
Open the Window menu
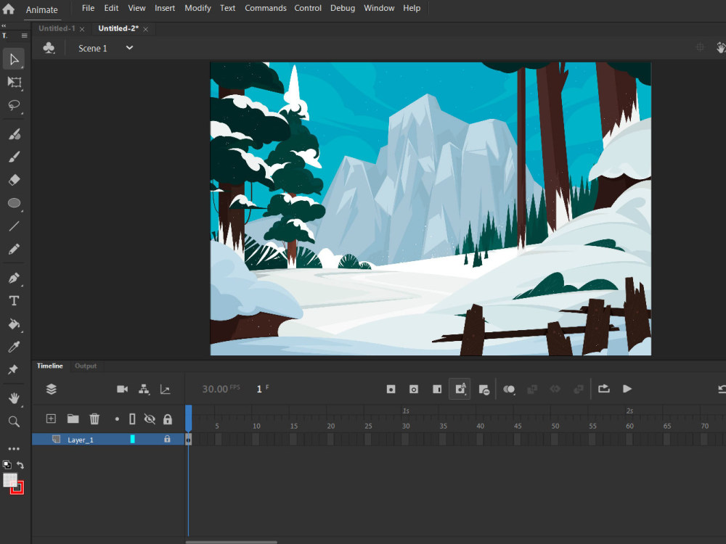point(379,8)
